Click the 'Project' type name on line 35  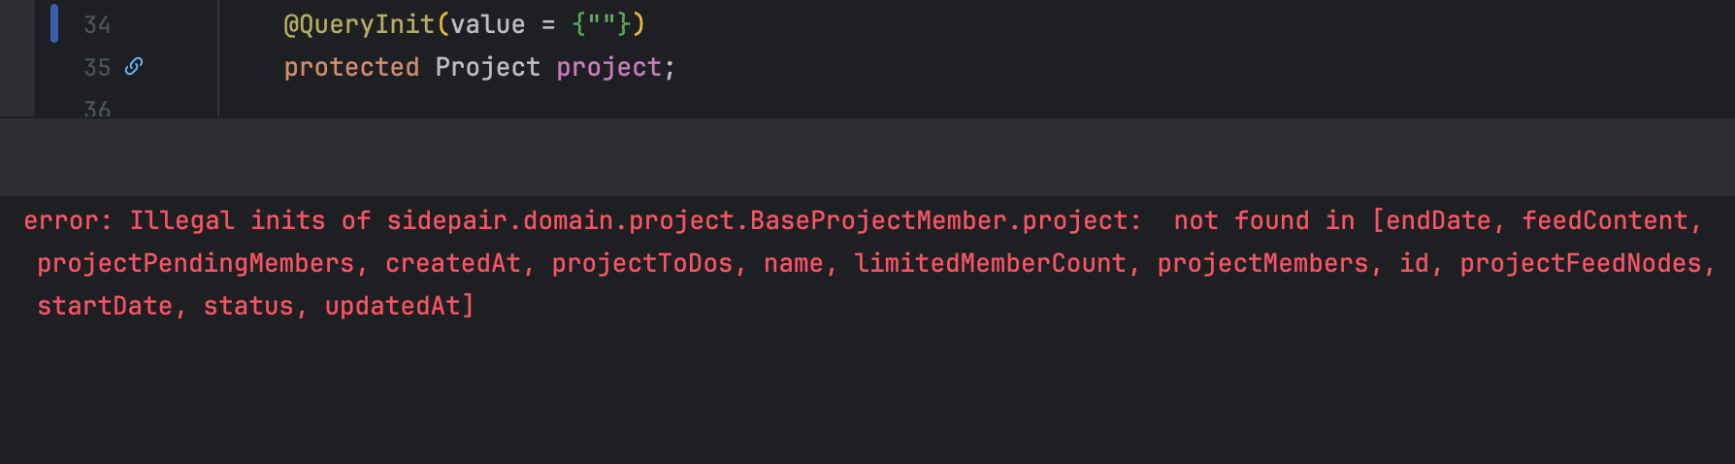point(487,67)
